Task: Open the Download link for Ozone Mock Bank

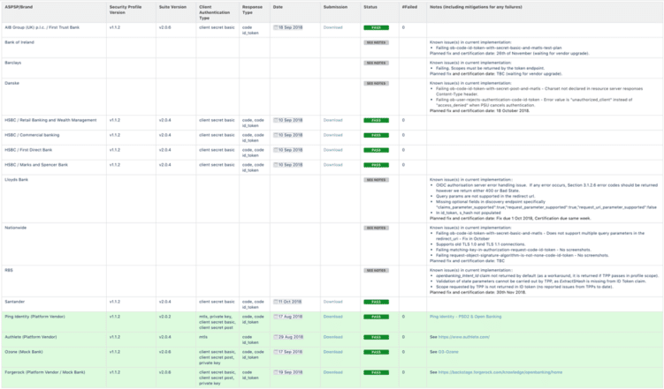Action: 332,352
